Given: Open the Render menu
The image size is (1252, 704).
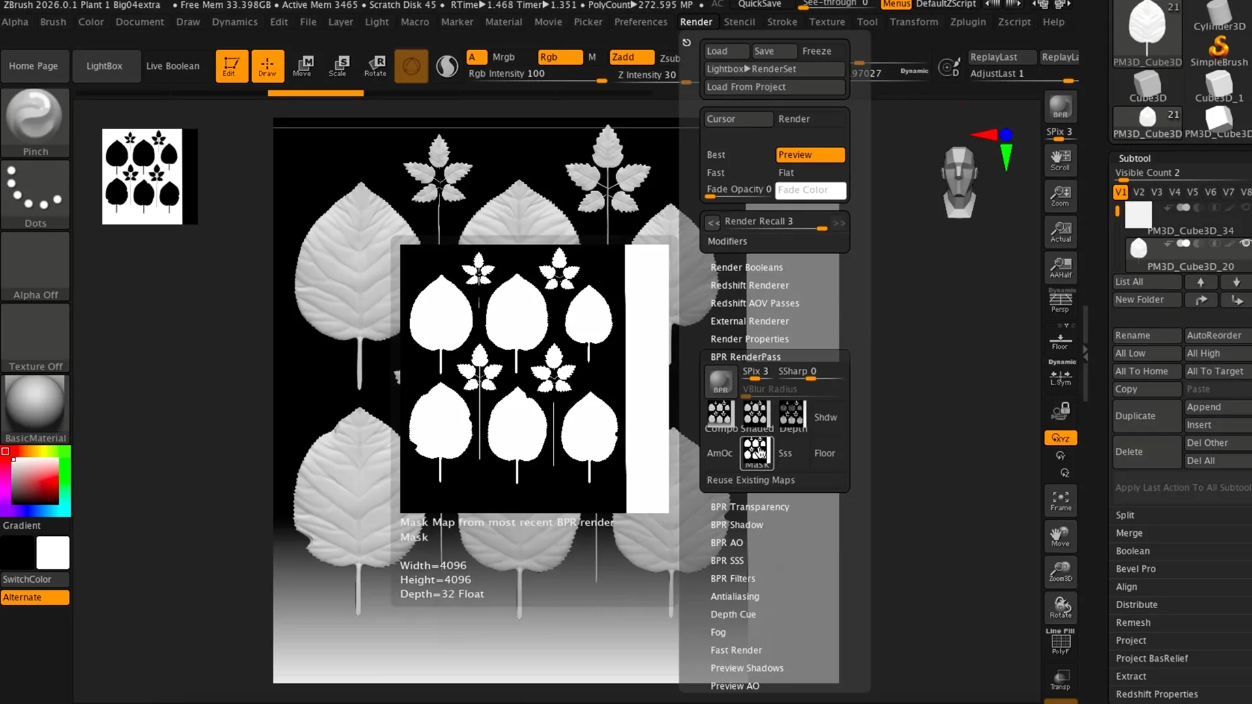Looking at the screenshot, I should 696,22.
